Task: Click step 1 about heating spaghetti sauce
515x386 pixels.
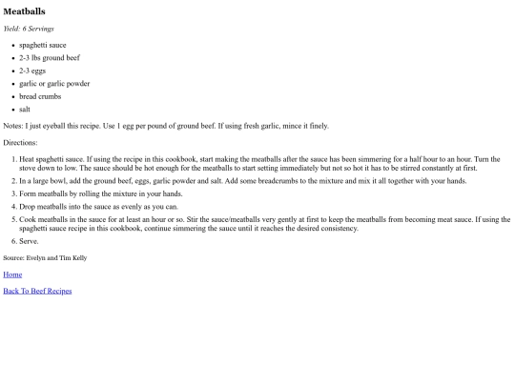Action: coord(259,164)
